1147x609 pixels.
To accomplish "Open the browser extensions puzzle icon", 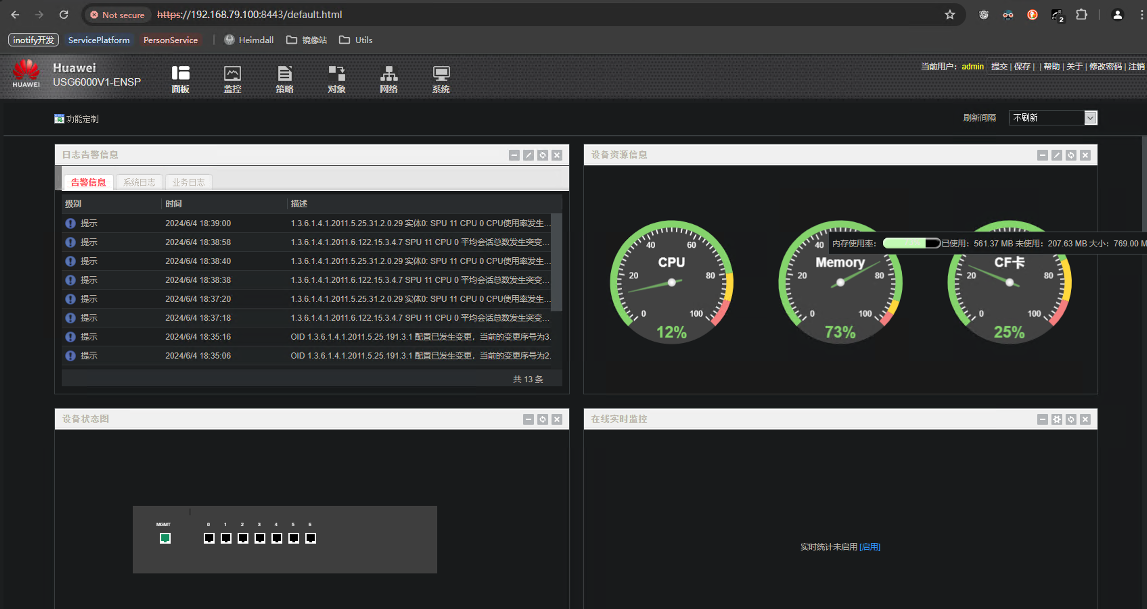I will 1081,15.
